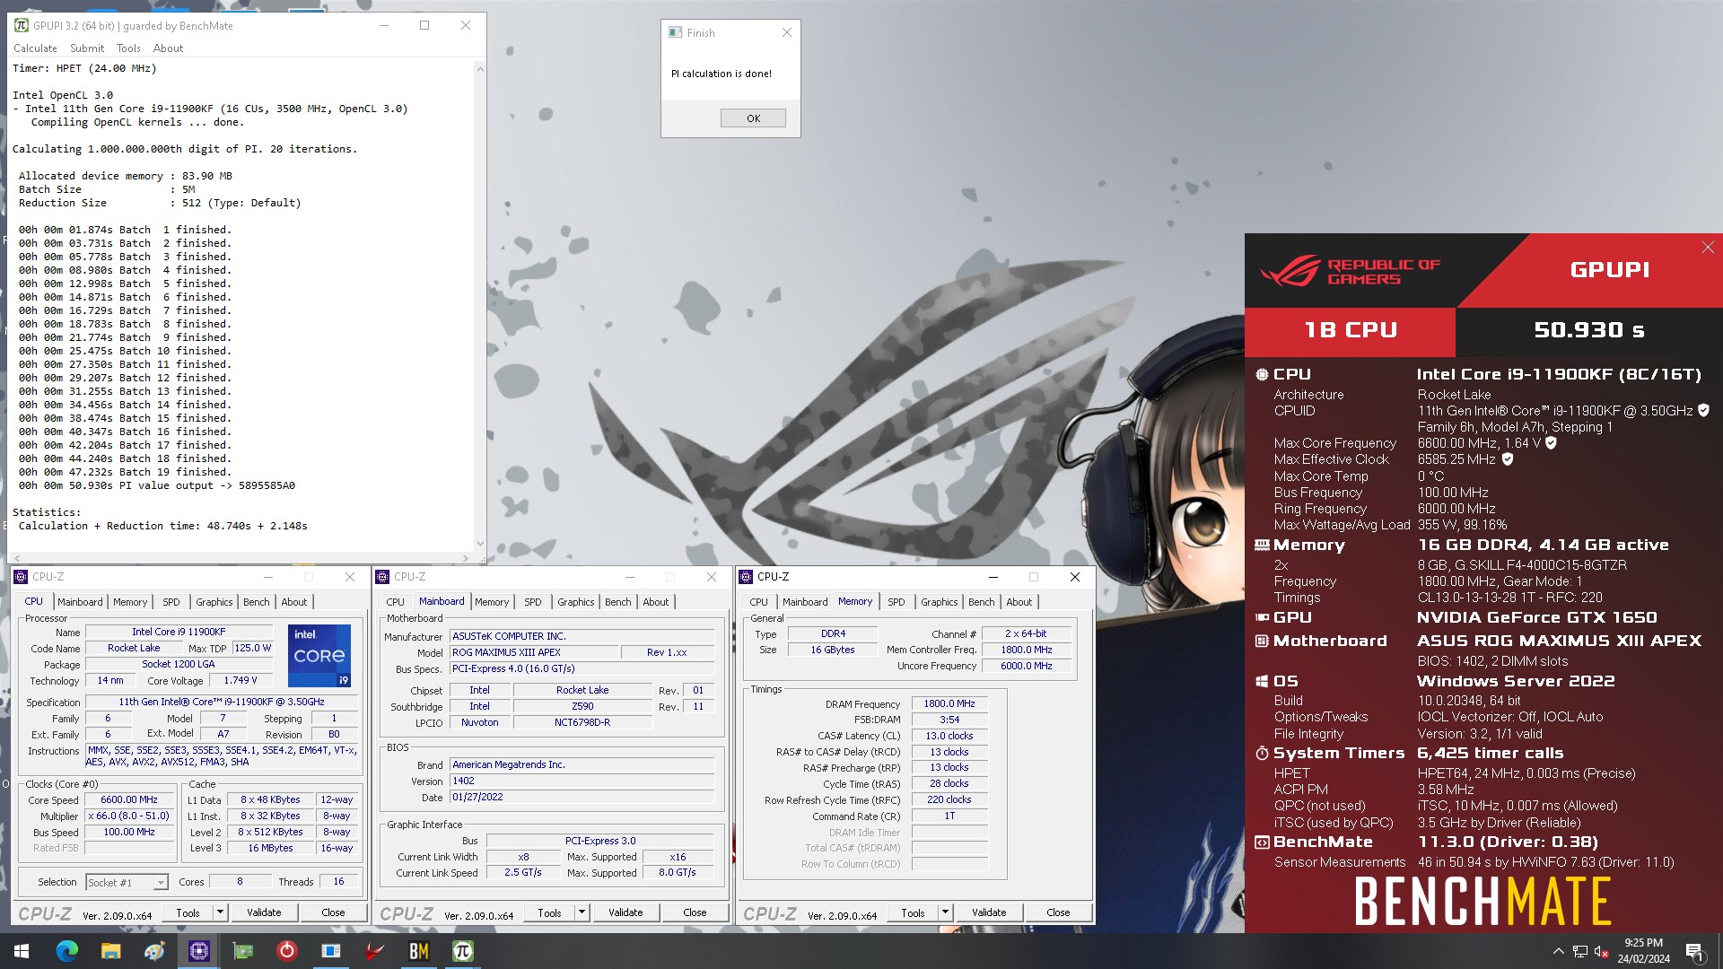Open the About menu in GPUPI
Viewport: 1723px width, 969px height.
click(168, 48)
